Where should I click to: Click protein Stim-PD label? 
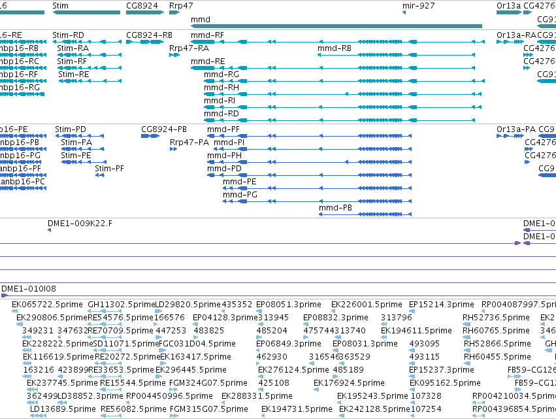[71, 129]
